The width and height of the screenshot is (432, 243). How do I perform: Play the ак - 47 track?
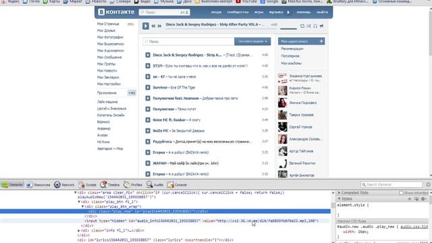(148, 76)
